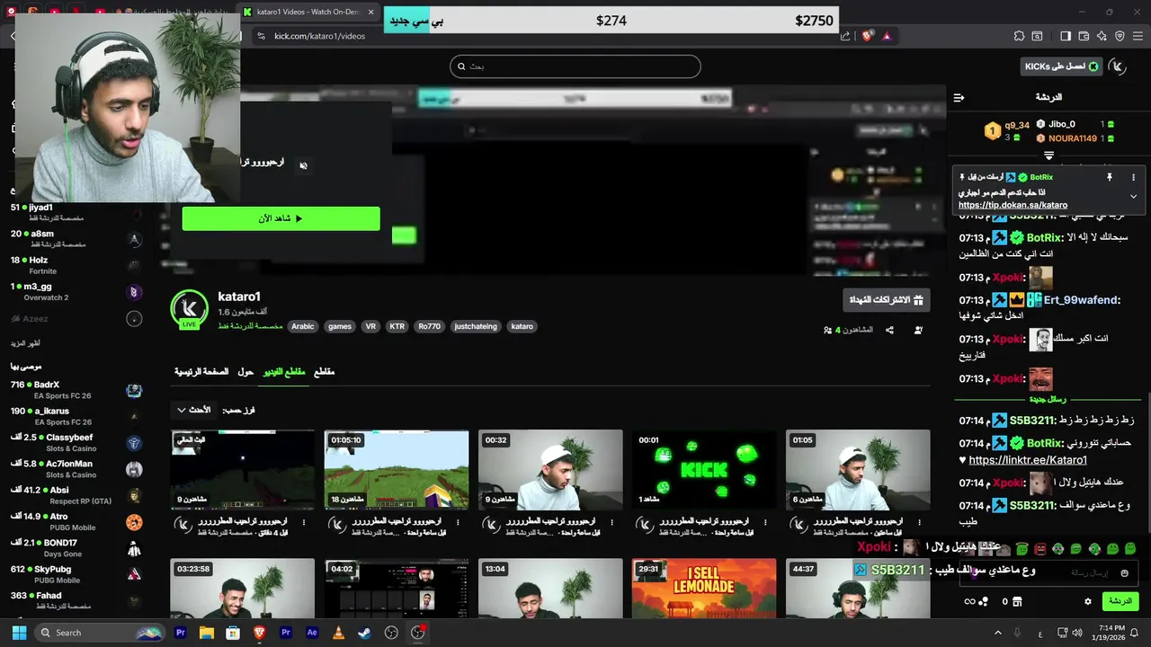Click the green Chat send button
The width and height of the screenshot is (1151, 647).
pyautogui.click(x=1120, y=601)
